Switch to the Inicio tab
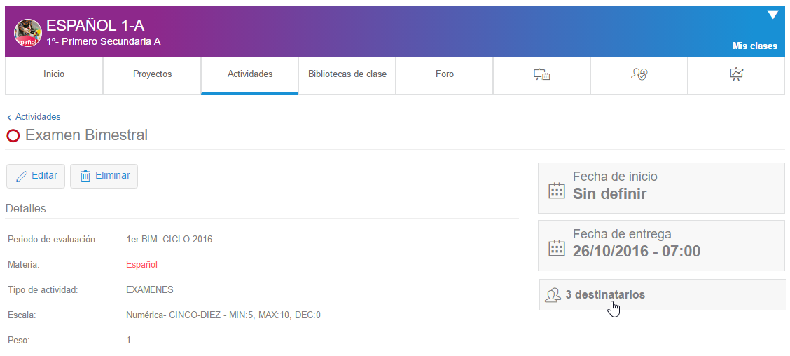The height and width of the screenshot is (356, 790). click(54, 74)
